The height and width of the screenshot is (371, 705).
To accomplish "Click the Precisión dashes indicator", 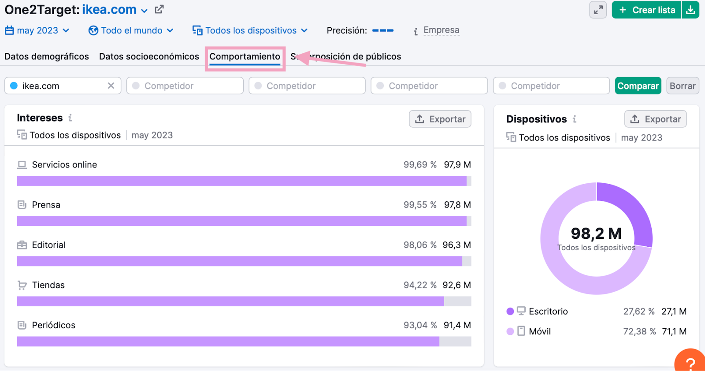I will [383, 30].
